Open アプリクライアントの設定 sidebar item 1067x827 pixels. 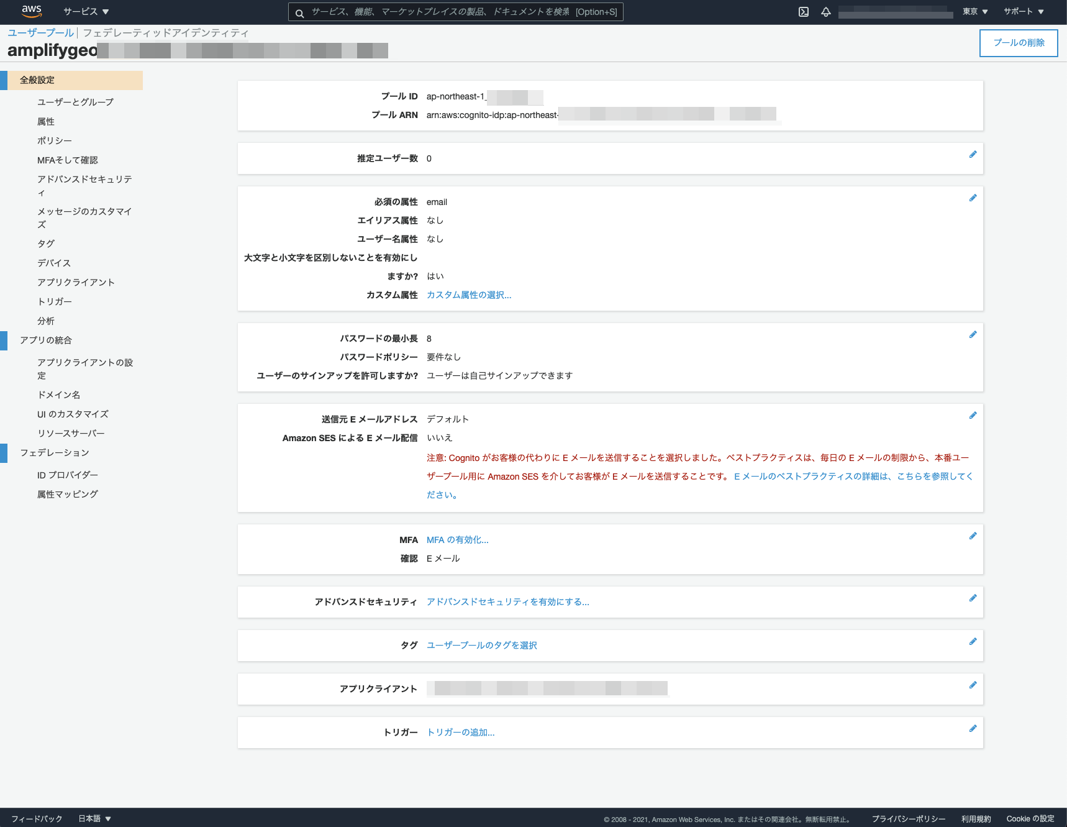85,369
